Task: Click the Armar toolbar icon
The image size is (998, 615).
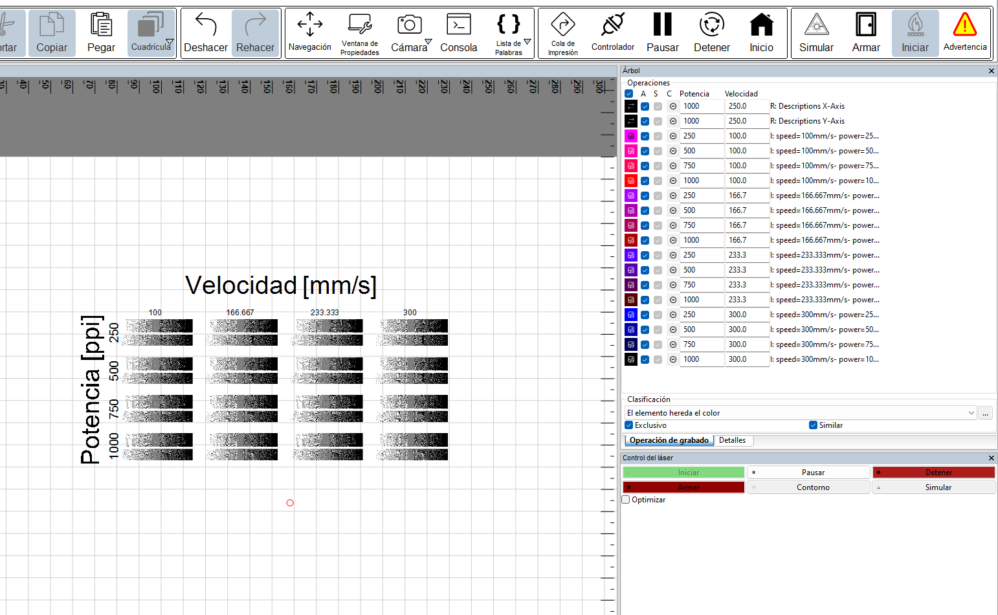Action: [x=866, y=34]
